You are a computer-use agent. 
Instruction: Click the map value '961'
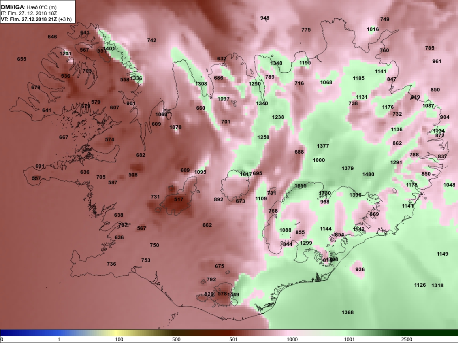(x=436, y=61)
